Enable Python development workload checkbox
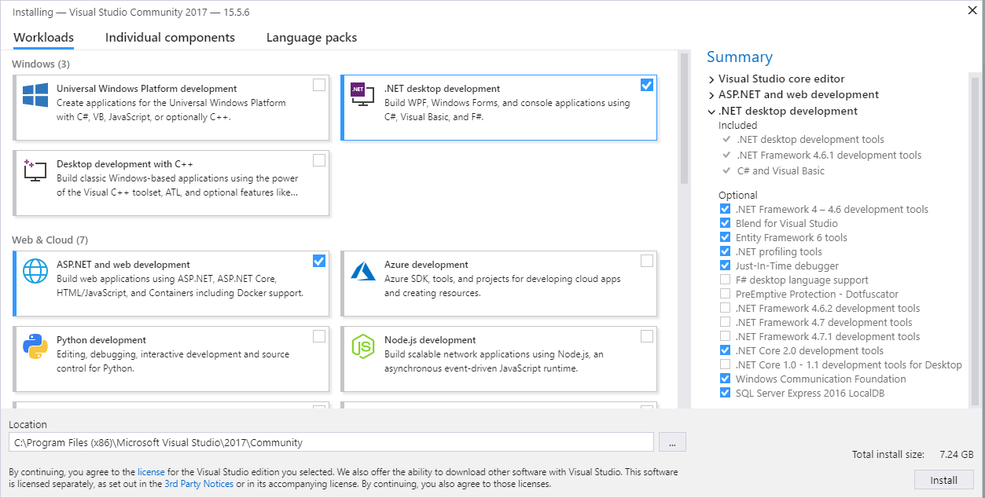This screenshot has width=985, height=498. click(x=319, y=336)
